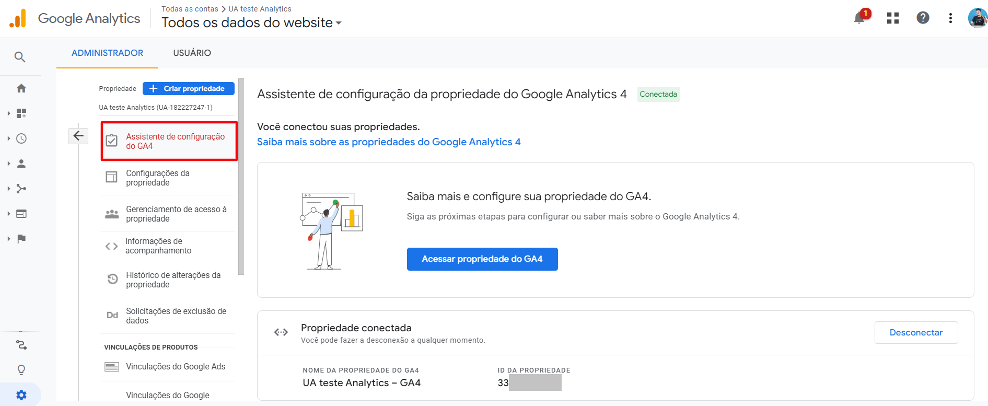This screenshot has height=406, width=988.
Task: Click the Desconectar button
Action: pyautogui.click(x=916, y=332)
